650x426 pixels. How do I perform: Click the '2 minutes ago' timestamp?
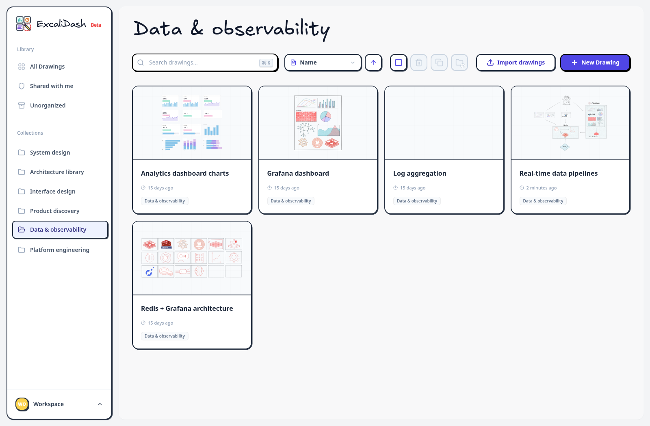pyautogui.click(x=542, y=188)
